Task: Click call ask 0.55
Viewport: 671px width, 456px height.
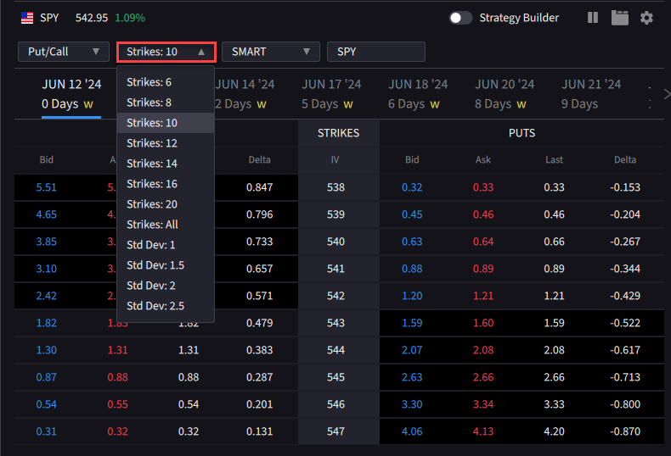Action: click(118, 404)
